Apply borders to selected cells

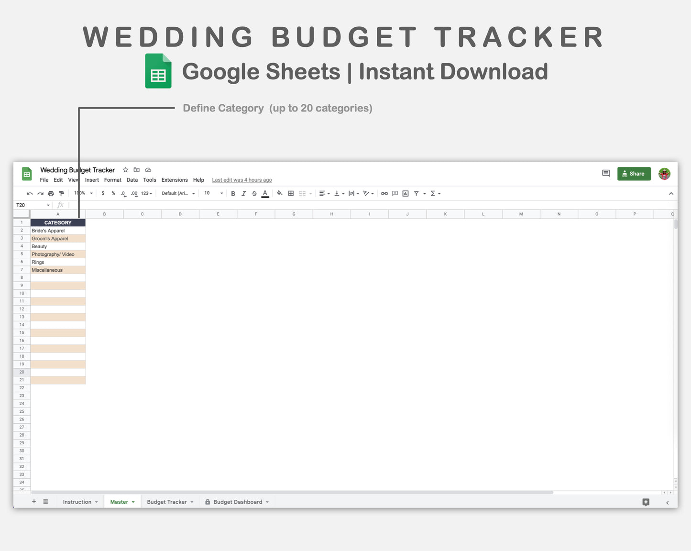click(x=291, y=193)
